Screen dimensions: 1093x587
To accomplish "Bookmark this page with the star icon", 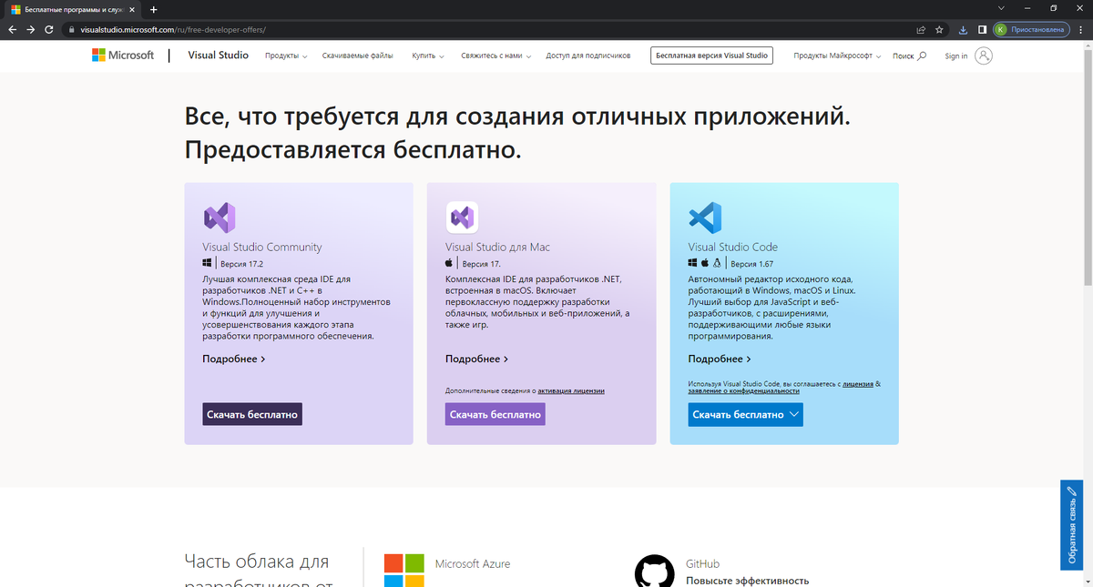I will (939, 29).
